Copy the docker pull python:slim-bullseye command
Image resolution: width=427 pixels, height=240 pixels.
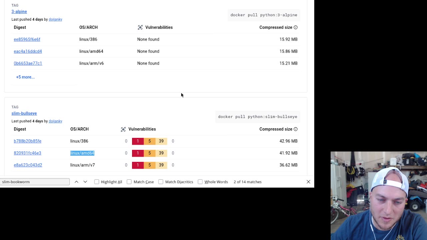click(257, 117)
